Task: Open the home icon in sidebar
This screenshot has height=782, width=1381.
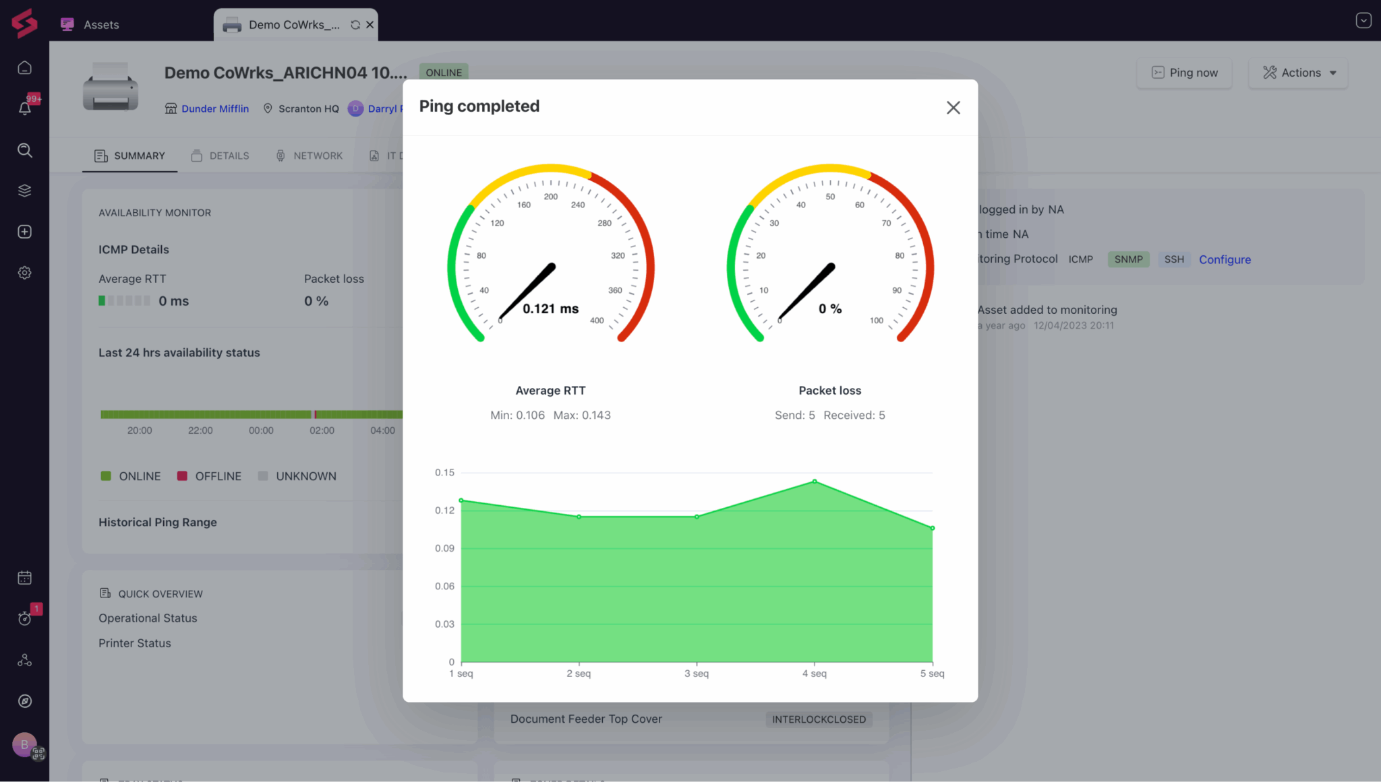Action: [25, 68]
